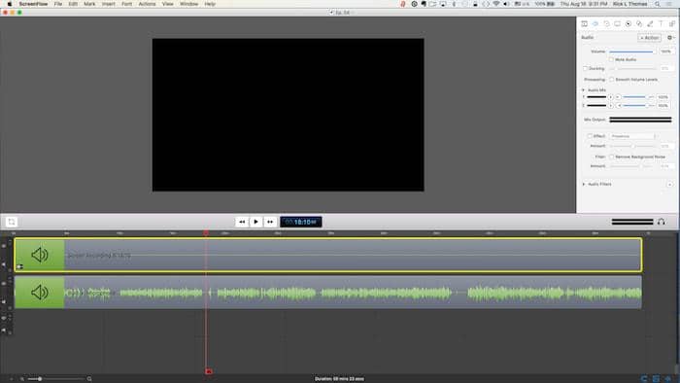Click the add Audio Filters plus button

670,185
